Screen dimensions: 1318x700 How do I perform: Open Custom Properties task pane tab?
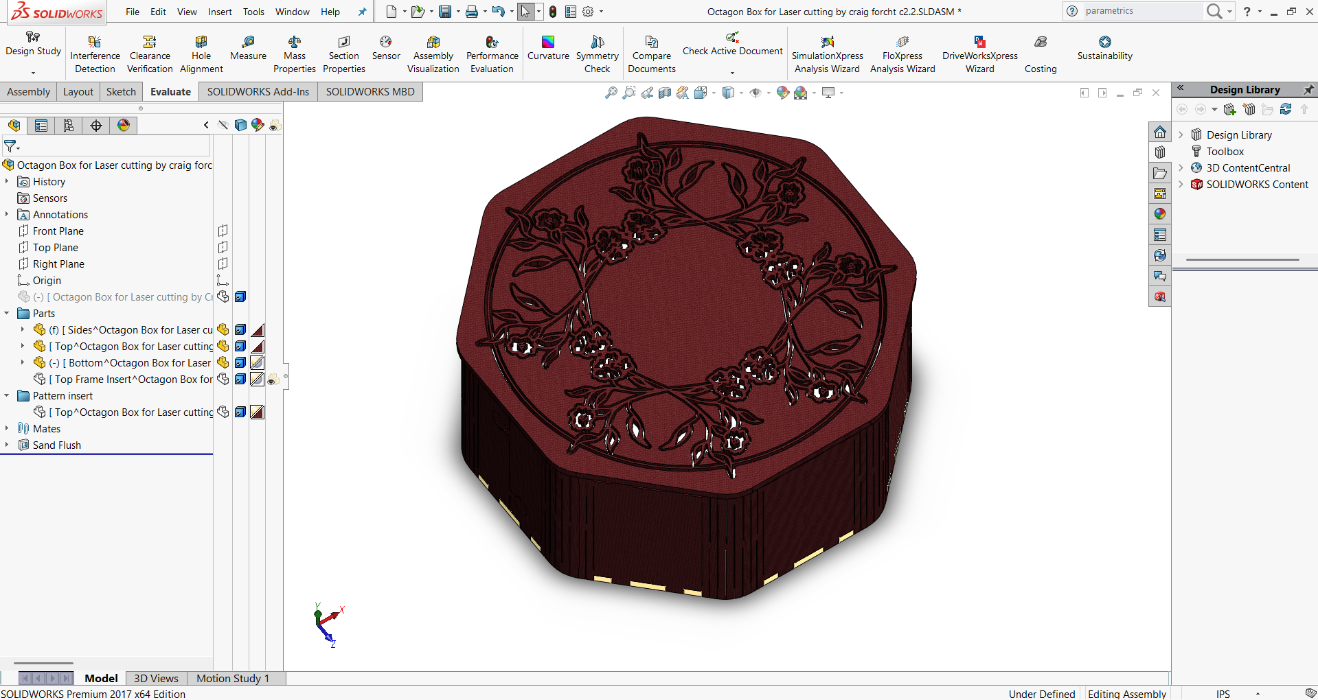[1160, 235]
